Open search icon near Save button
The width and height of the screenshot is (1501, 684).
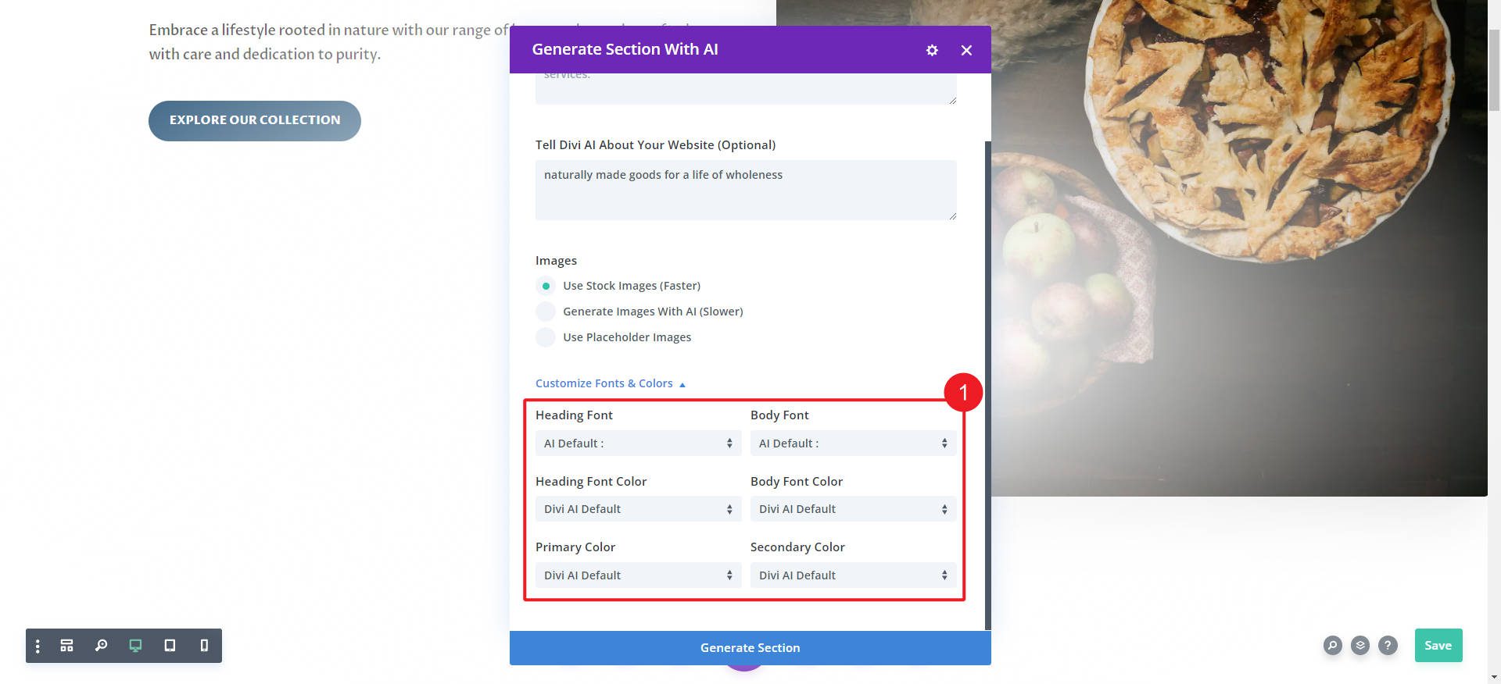tap(1333, 646)
